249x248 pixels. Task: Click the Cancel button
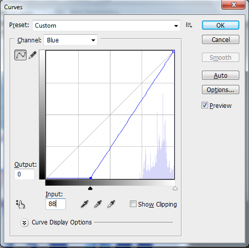[x=220, y=39]
